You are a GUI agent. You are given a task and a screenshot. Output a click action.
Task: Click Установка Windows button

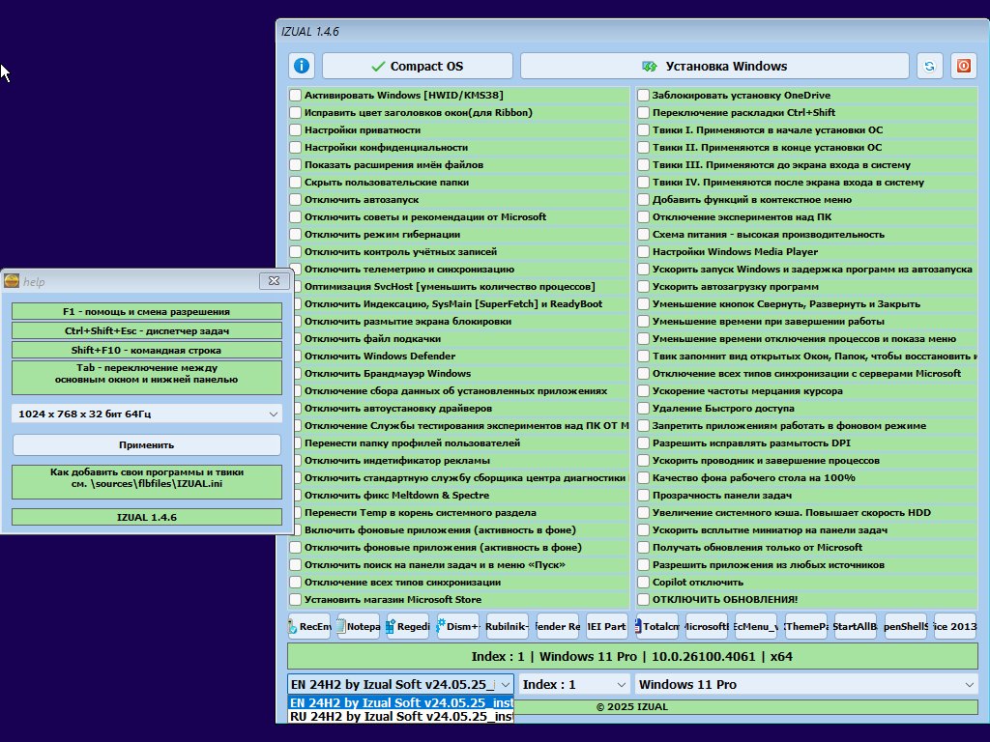(x=714, y=66)
